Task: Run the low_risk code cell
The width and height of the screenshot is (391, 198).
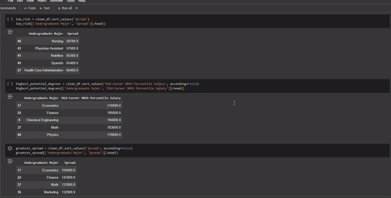Action: point(10,19)
